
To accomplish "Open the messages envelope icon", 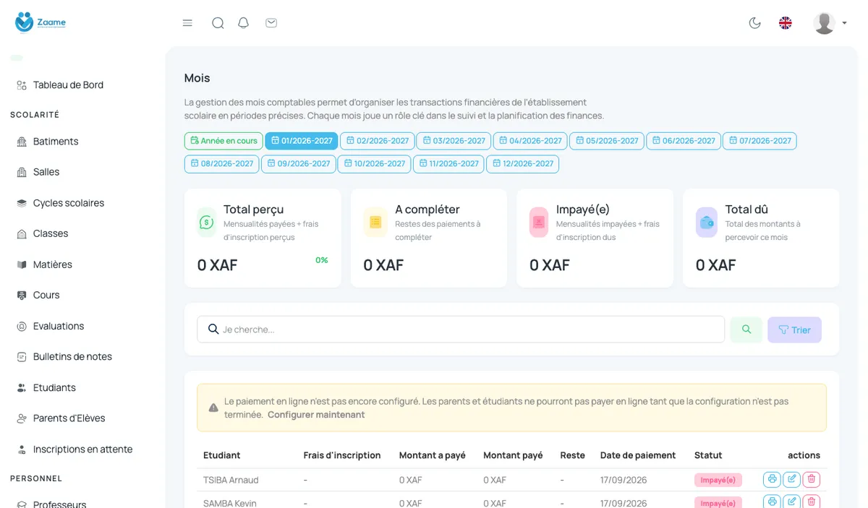I will [271, 23].
